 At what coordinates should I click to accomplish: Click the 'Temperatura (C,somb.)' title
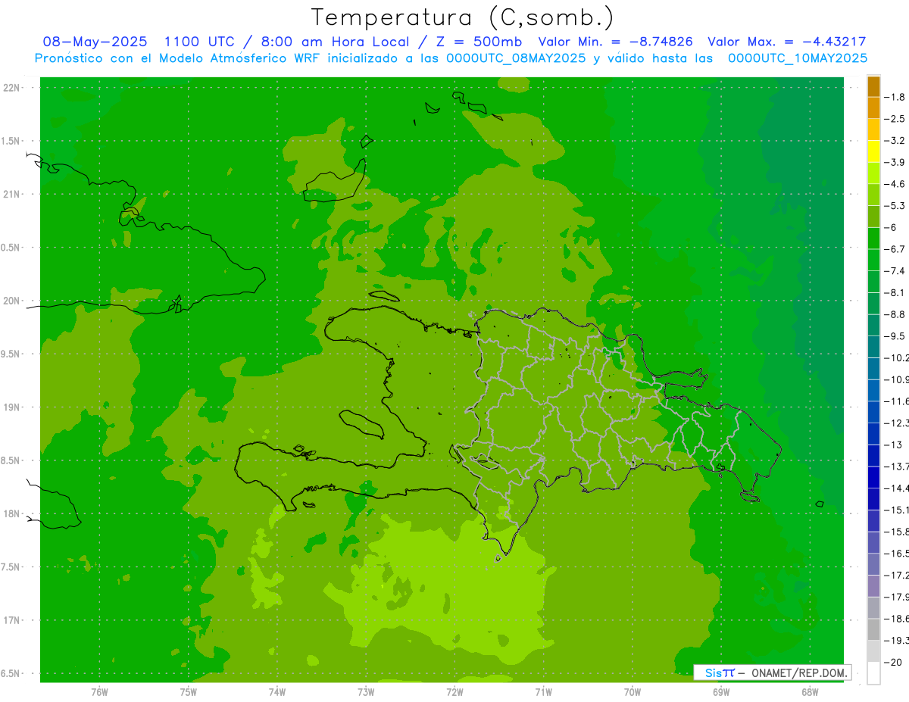pyautogui.click(x=463, y=17)
